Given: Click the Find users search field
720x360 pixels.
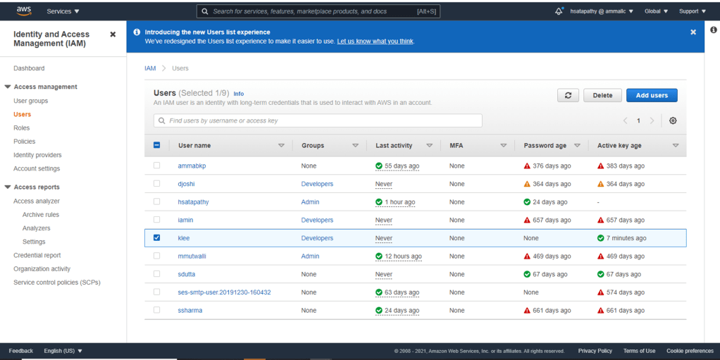Looking at the screenshot, I should pyautogui.click(x=318, y=121).
